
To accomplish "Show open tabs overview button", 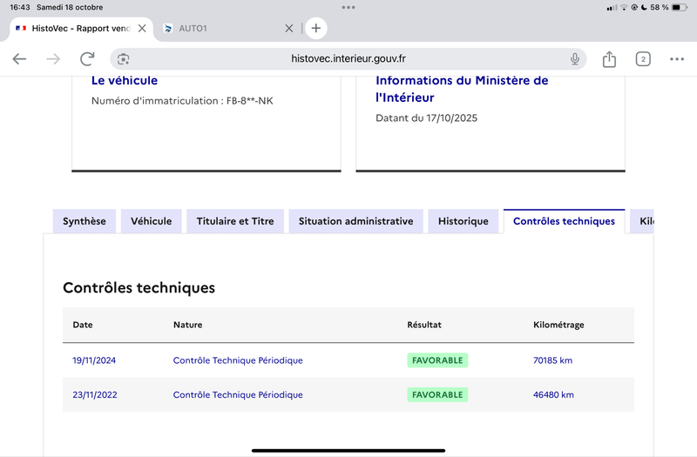I will coord(643,59).
